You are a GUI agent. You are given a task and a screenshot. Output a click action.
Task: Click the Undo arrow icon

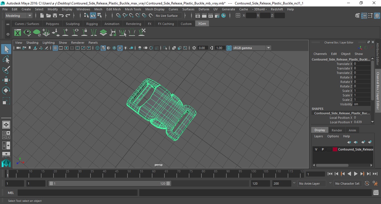pyautogui.click(x=61, y=16)
